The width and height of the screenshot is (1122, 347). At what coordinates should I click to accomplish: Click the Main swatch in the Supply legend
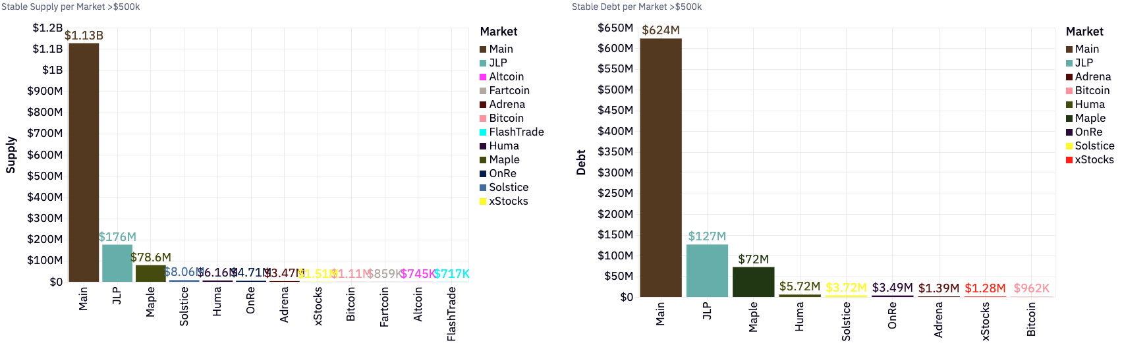483,49
